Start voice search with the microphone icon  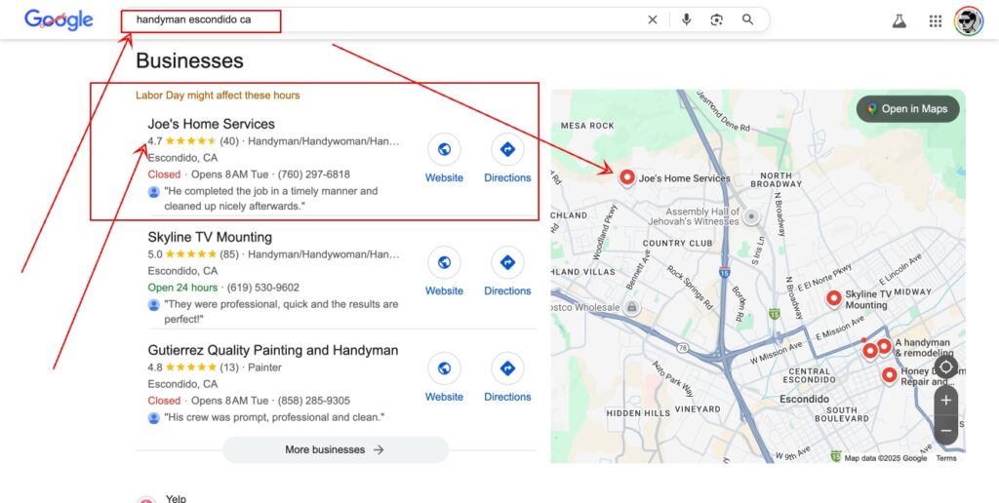point(686,19)
